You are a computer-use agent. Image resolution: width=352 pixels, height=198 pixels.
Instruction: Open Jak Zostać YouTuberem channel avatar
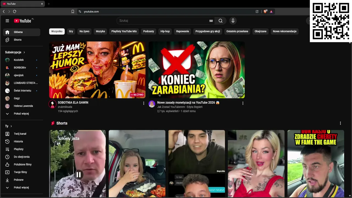pos(152,104)
